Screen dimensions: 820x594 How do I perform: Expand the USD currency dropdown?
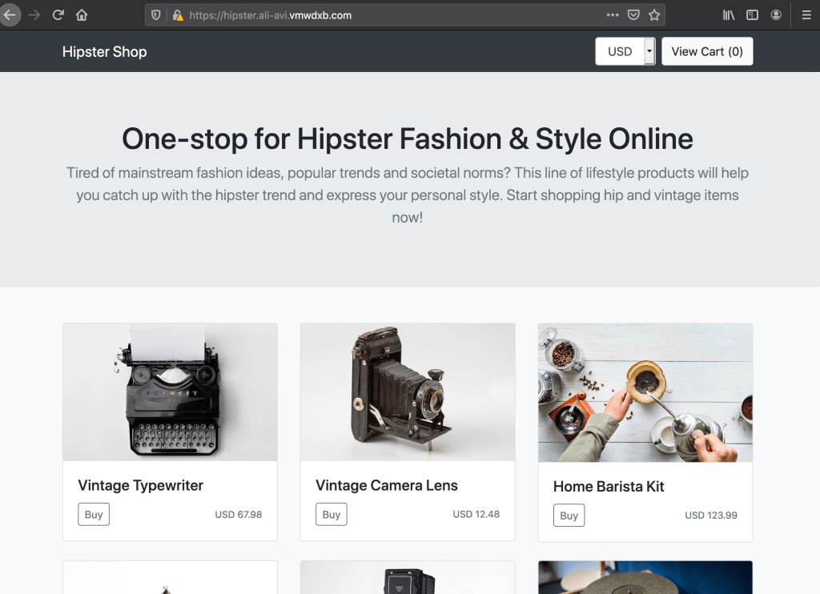pyautogui.click(x=625, y=51)
